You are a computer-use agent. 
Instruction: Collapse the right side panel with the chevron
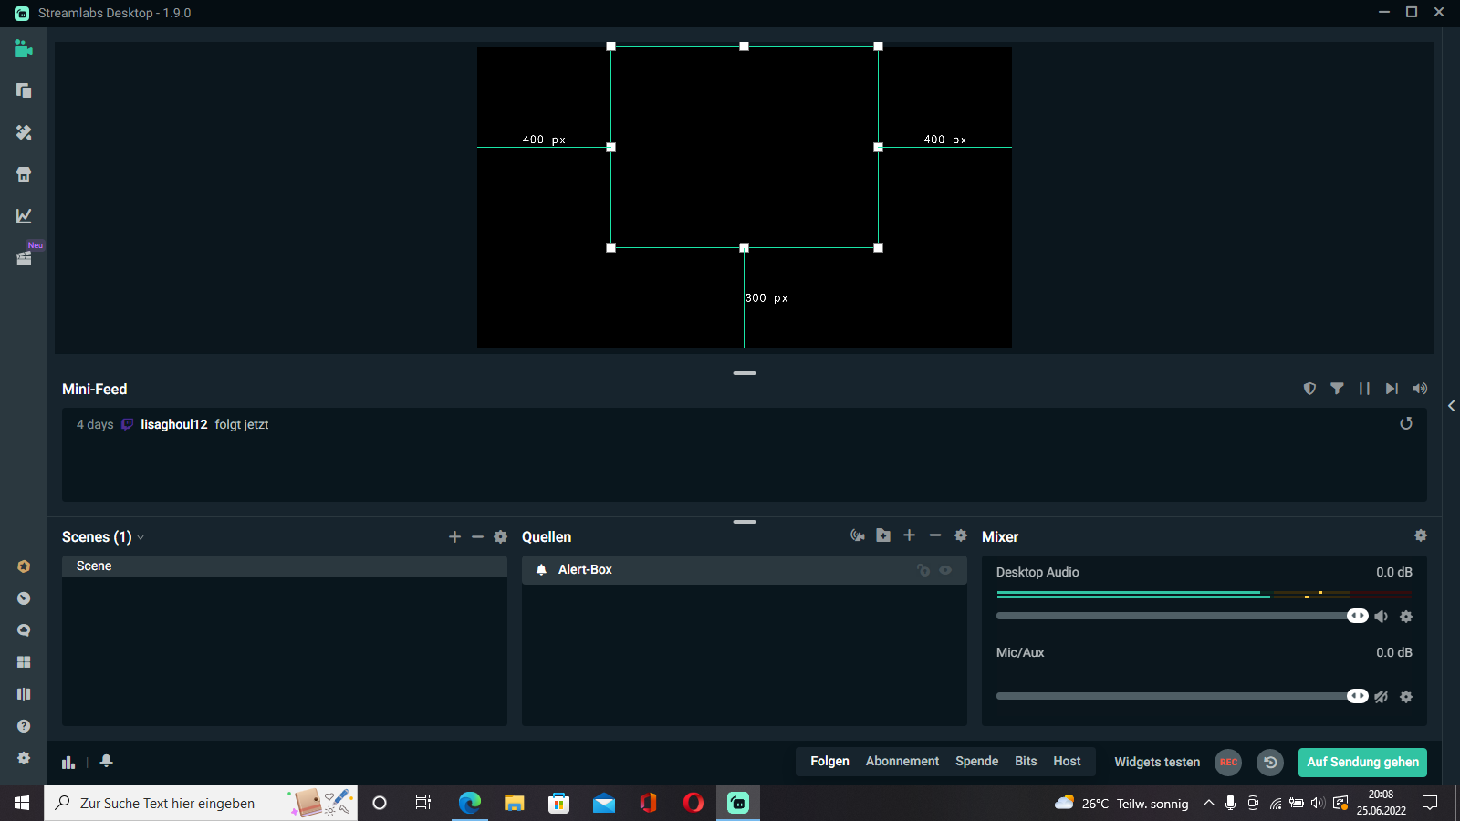(1451, 406)
